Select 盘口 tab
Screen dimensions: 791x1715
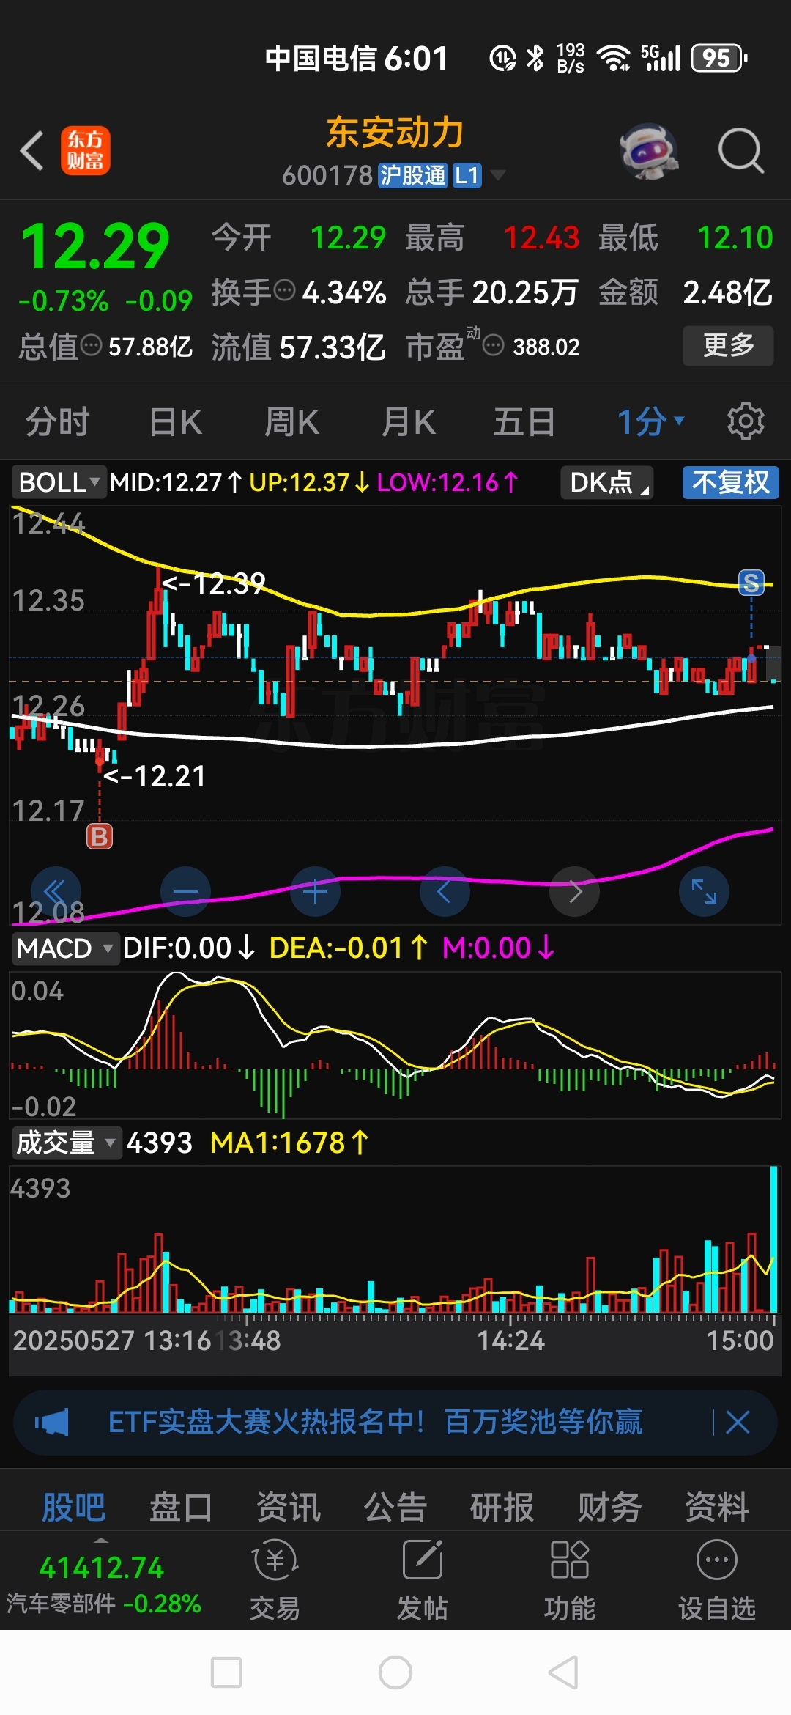click(x=180, y=1508)
